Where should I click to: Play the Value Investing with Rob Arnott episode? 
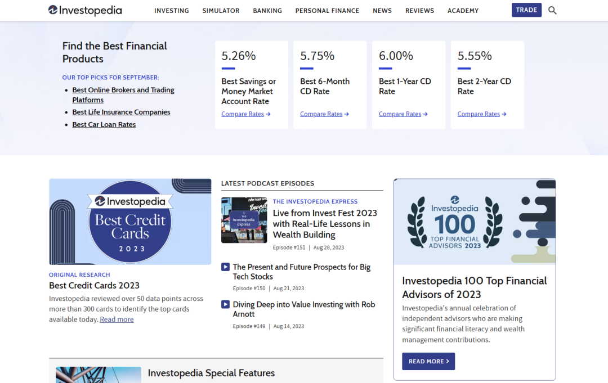pyautogui.click(x=225, y=305)
